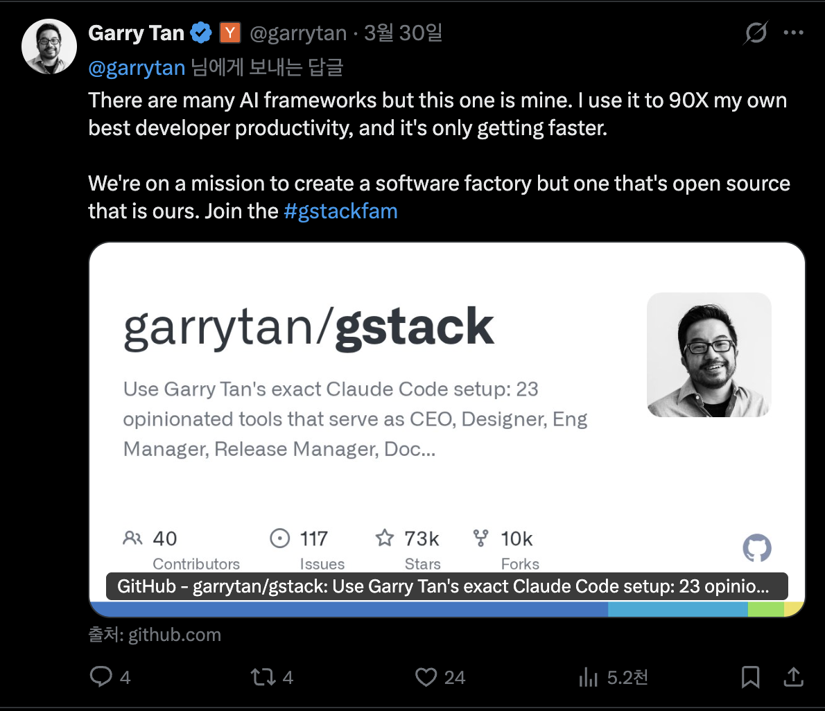Open Garry Tan's profile name
The height and width of the screenshot is (711, 825).
(x=136, y=33)
